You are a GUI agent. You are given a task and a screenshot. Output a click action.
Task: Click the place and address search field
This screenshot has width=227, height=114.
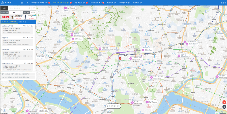click(x=19, y=8)
